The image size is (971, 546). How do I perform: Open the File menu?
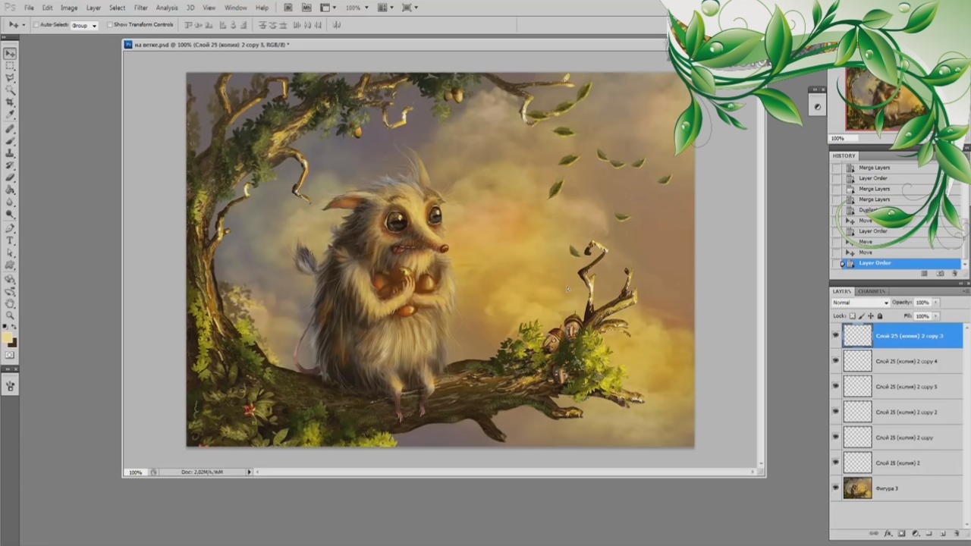coord(29,8)
